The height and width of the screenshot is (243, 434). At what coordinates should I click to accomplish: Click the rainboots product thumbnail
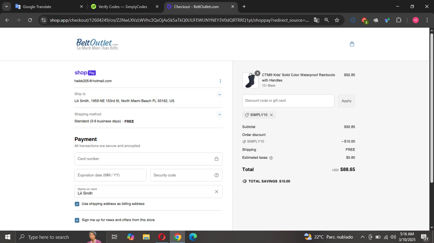point(250,80)
